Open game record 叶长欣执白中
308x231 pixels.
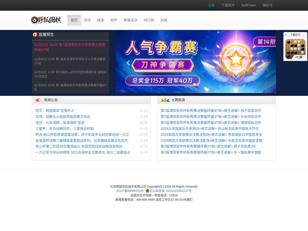click(x=211, y=116)
